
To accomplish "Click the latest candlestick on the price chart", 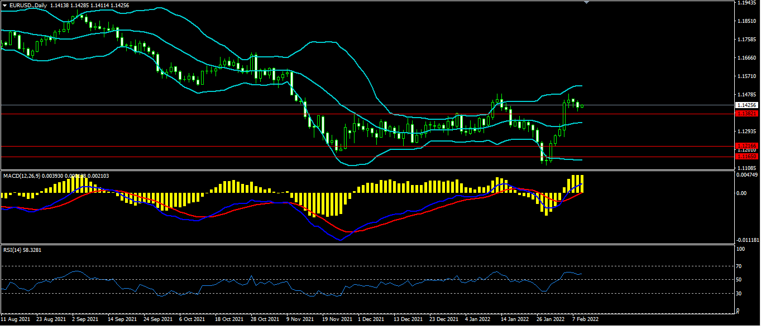I will click(582, 105).
